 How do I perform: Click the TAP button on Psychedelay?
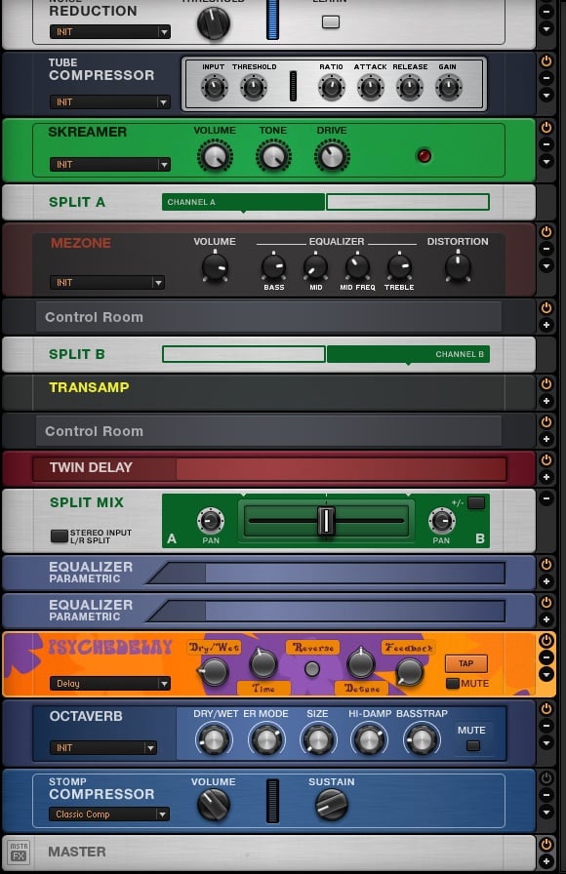coord(466,663)
